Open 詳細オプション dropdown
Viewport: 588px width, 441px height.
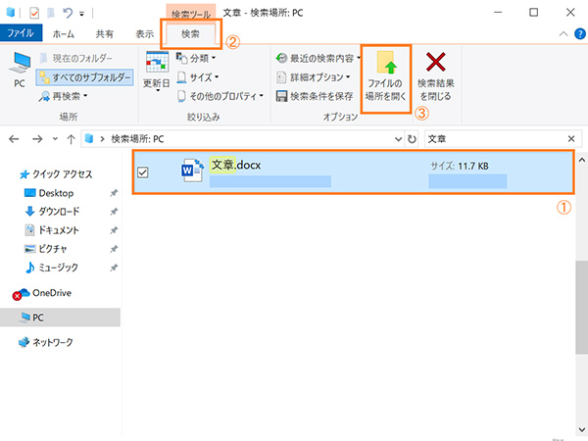(314, 77)
